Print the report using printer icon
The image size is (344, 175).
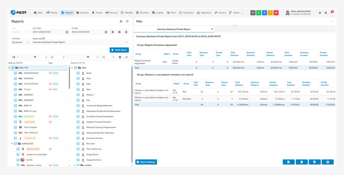coord(328,162)
